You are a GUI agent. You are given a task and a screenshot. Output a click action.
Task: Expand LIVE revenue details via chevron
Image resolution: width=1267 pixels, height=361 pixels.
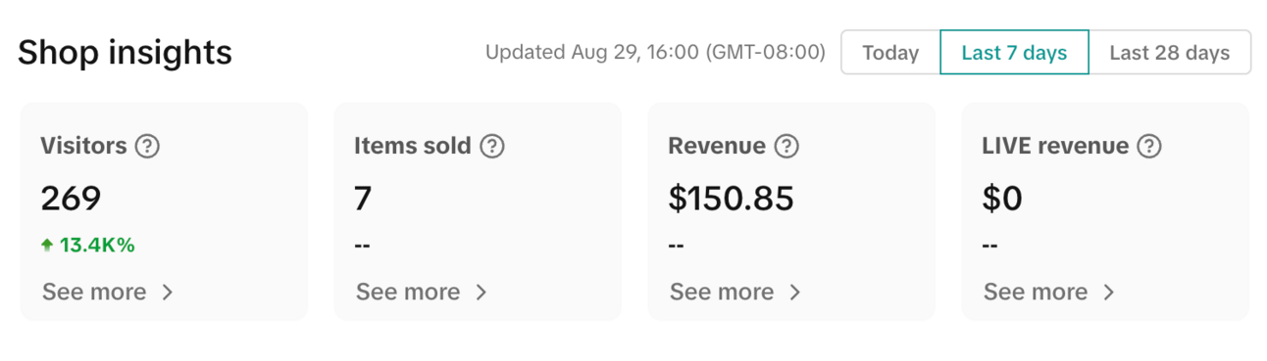(x=1109, y=292)
